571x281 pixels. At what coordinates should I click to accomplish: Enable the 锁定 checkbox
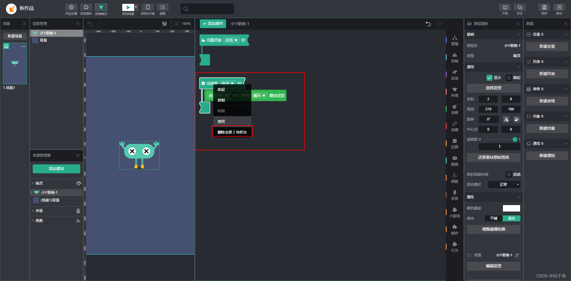point(509,78)
